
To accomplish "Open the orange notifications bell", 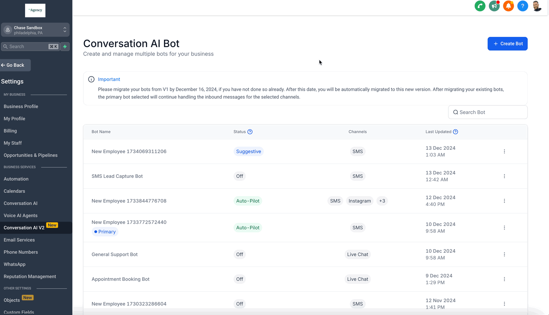I will [x=508, y=6].
